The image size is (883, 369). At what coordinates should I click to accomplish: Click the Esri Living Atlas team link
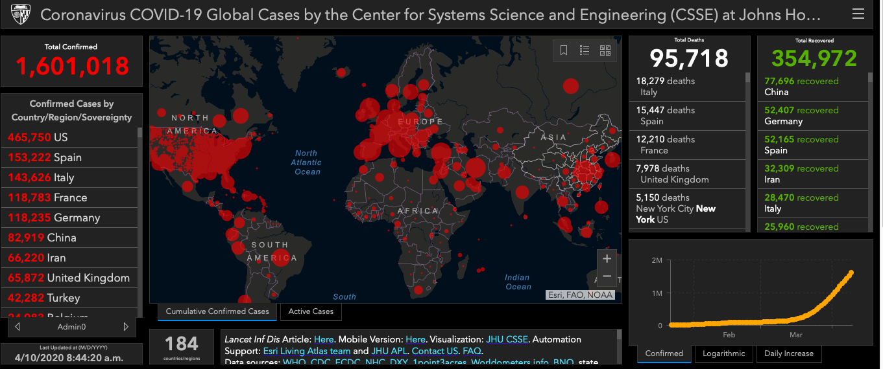pyautogui.click(x=306, y=351)
